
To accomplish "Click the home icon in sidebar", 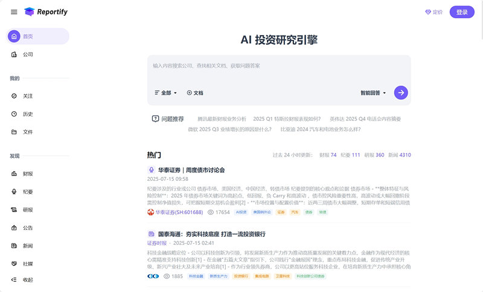I will [14, 36].
